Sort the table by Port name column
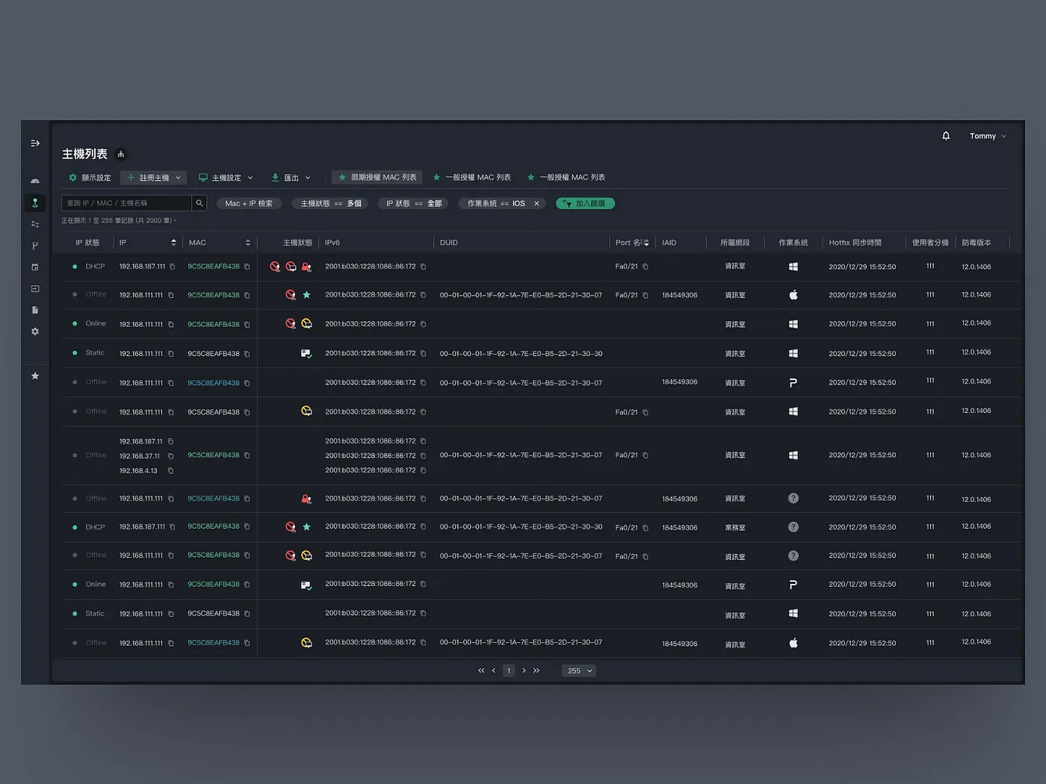Screen dimensions: 1046x784 [x=646, y=243]
